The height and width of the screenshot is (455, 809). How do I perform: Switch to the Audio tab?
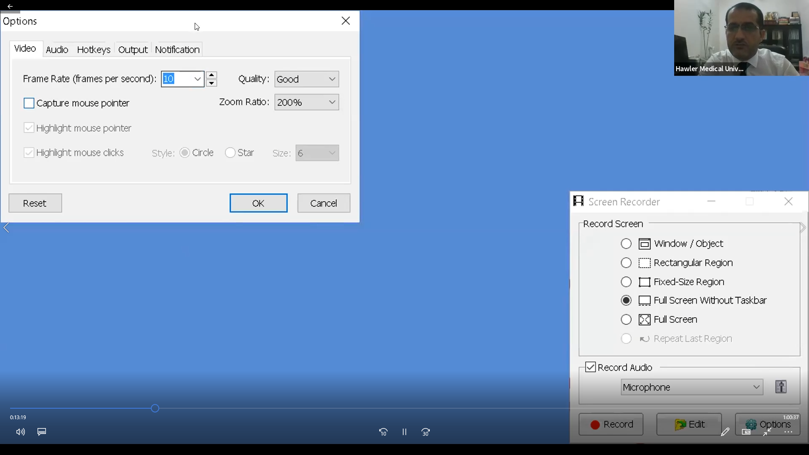tap(57, 50)
